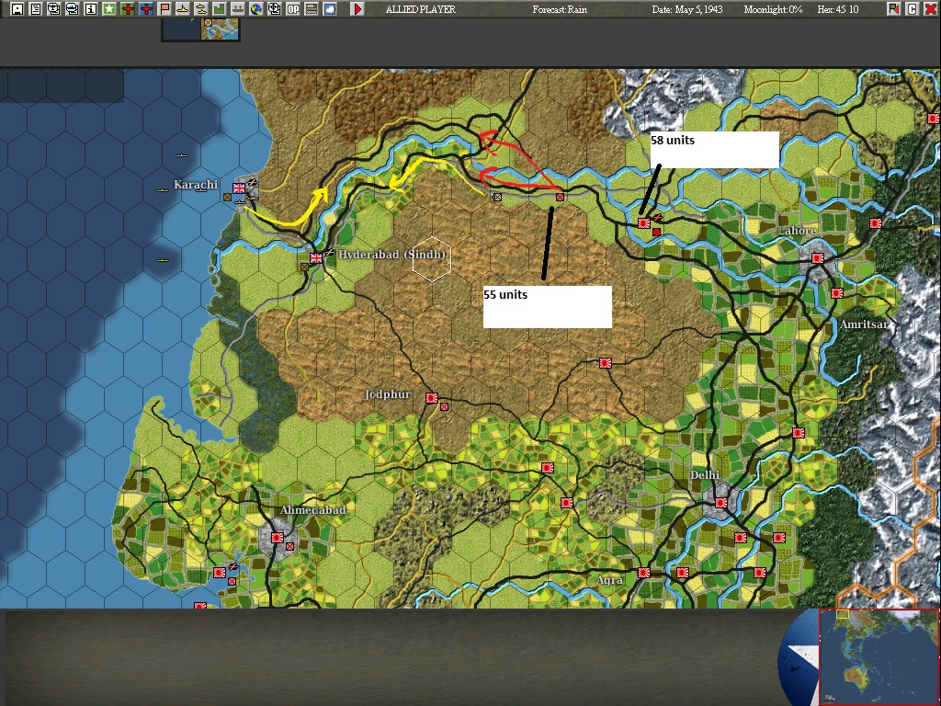Select the small red unit beside Ahmedabad base
Screen dimensions: 941x706
coord(289,546)
